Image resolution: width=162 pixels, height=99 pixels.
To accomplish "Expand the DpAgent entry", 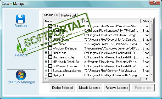I will [x=46, y=75].
